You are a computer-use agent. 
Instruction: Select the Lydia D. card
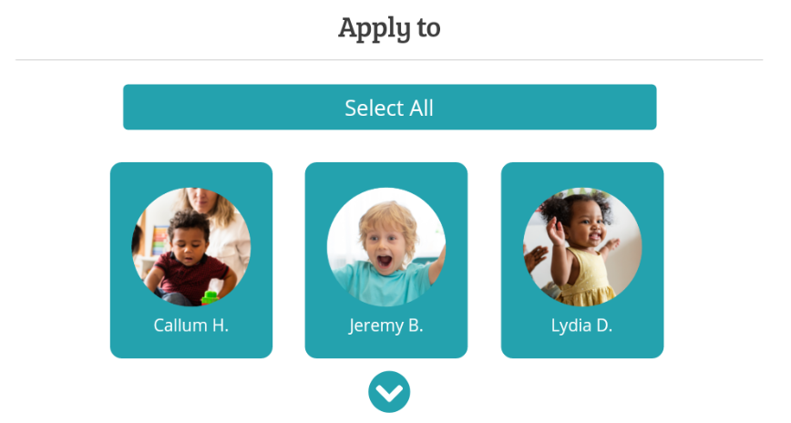[x=581, y=260]
